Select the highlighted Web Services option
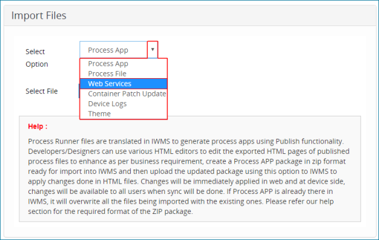The width and height of the screenshot is (379, 240). pyautogui.click(x=124, y=84)
